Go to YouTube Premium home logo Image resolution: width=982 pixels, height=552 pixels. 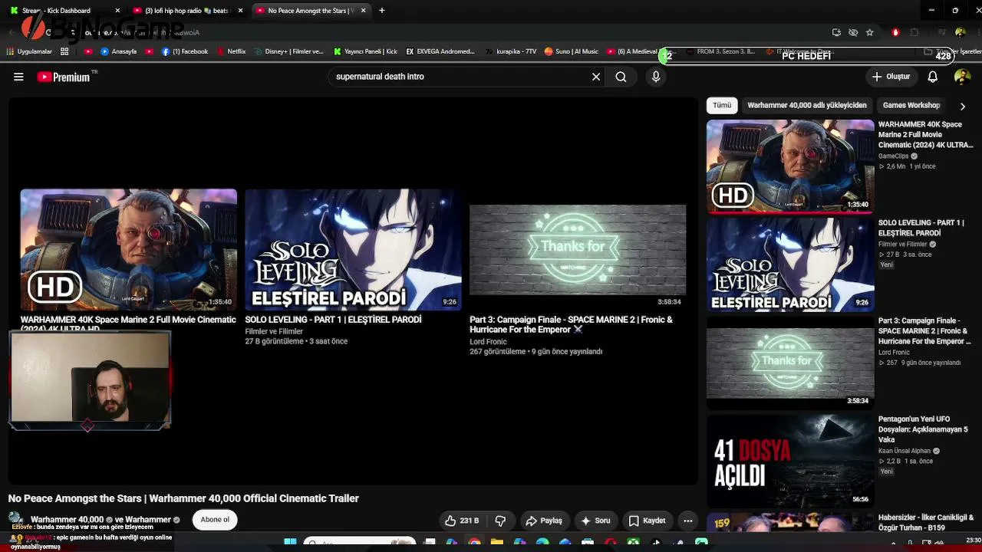pos(64,77)
